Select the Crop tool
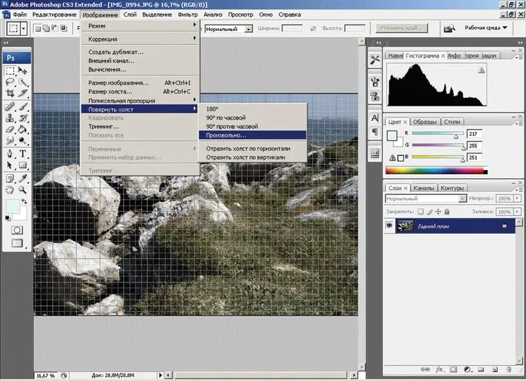The height and width of the screenshot is (381, 526). (x=10, y=93)
